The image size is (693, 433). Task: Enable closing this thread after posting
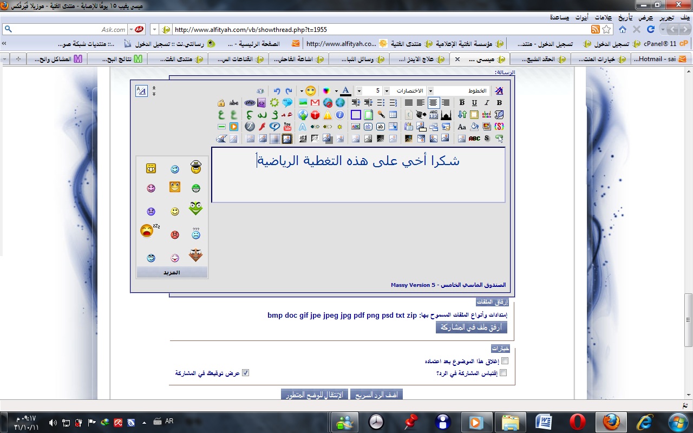505,360
